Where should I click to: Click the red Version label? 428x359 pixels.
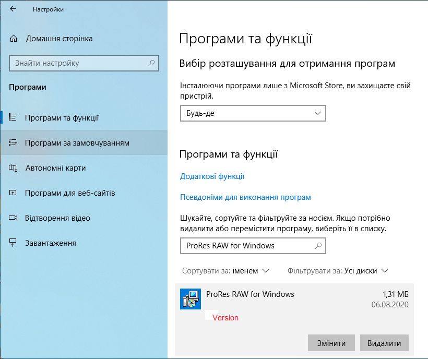[225, 318]
